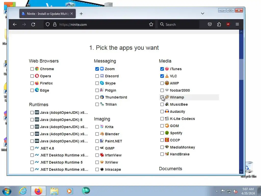
Task: Bookmark this page with the star
Action: (x=151, y=24)
